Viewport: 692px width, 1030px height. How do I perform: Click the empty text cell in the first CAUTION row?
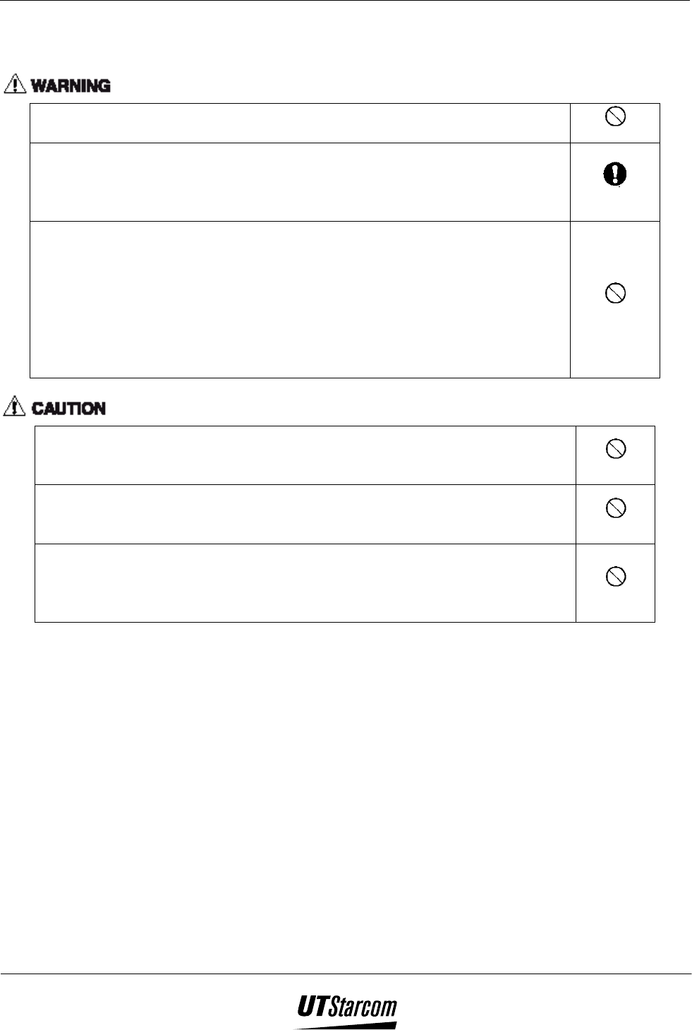305,455
